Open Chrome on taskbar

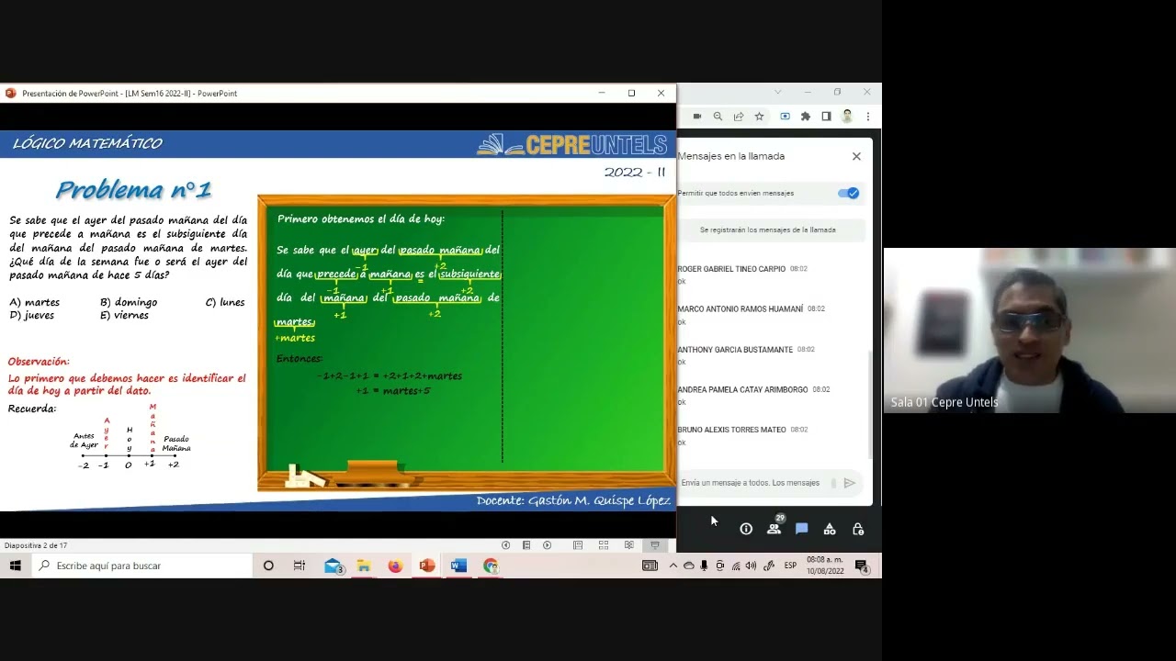[491, 566]
